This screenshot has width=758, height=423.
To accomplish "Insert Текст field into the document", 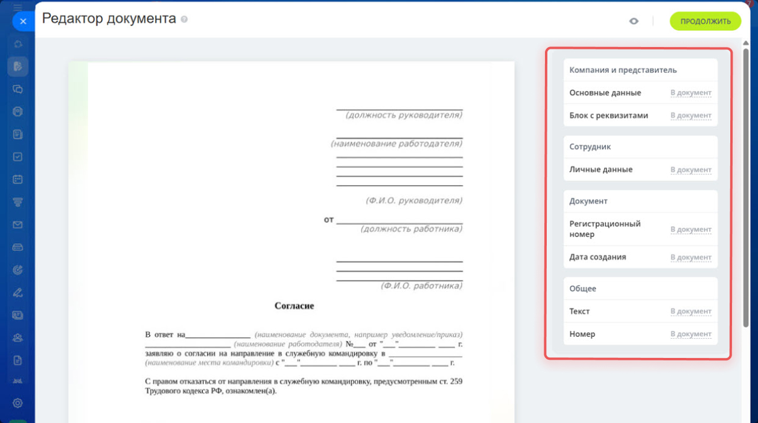I will tap(690, 312).
